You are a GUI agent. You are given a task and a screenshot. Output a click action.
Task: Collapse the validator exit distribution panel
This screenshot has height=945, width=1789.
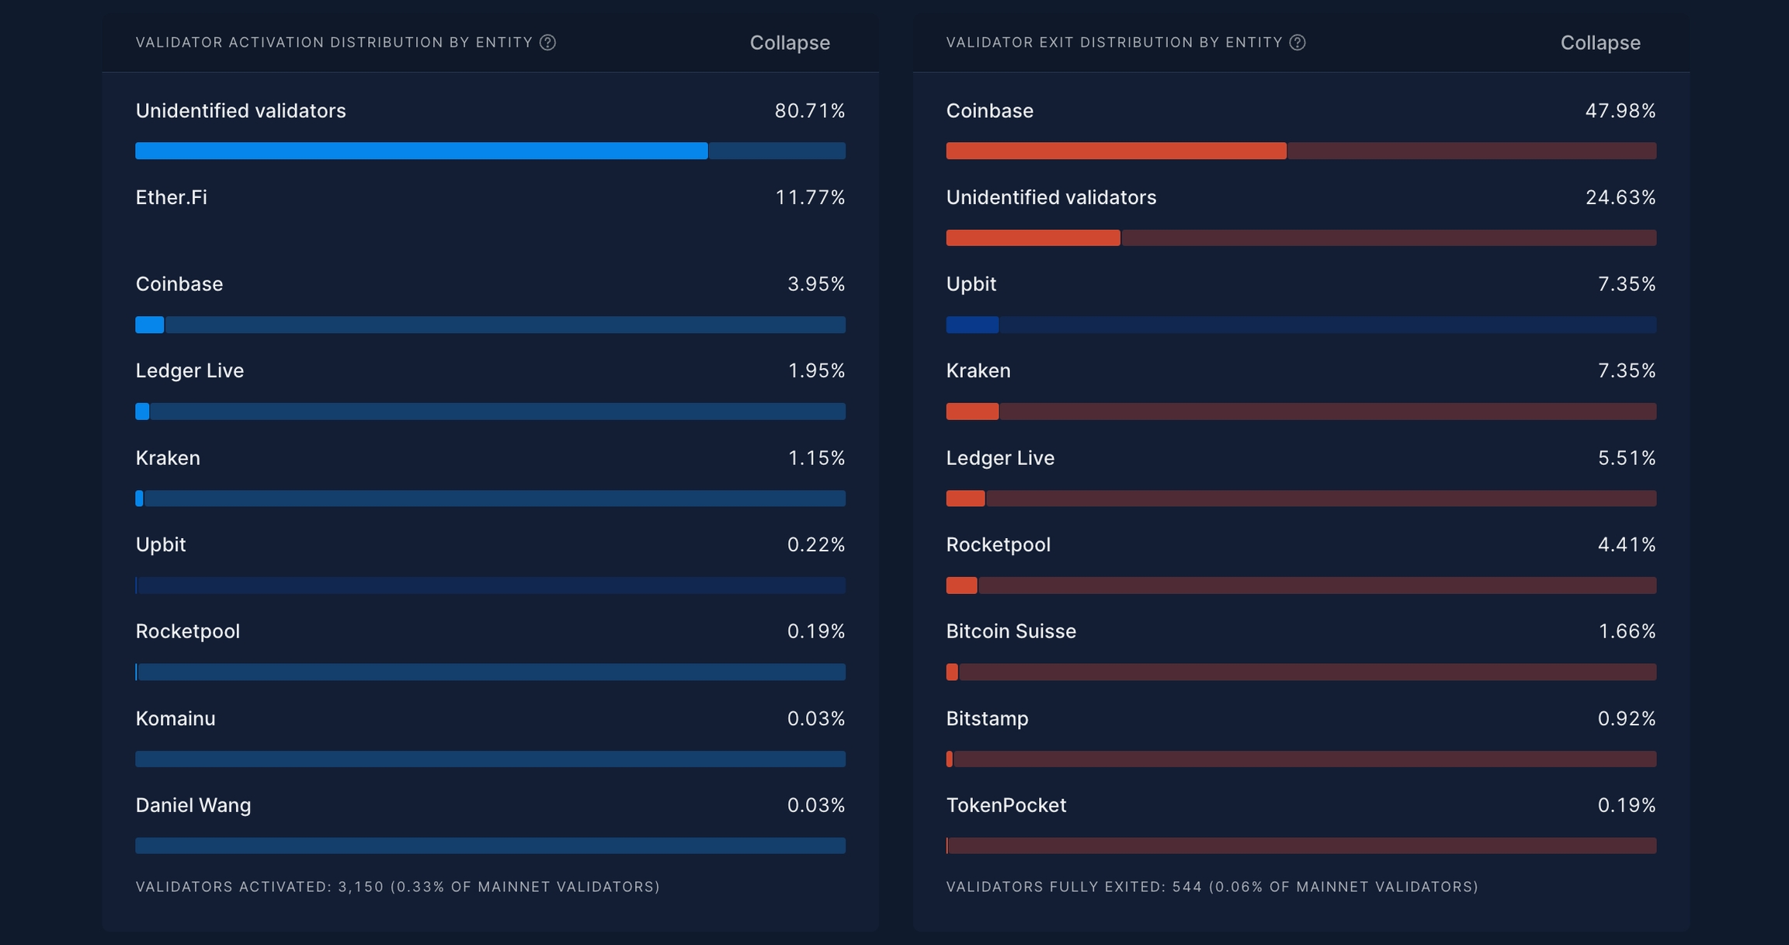point(1600,43)
